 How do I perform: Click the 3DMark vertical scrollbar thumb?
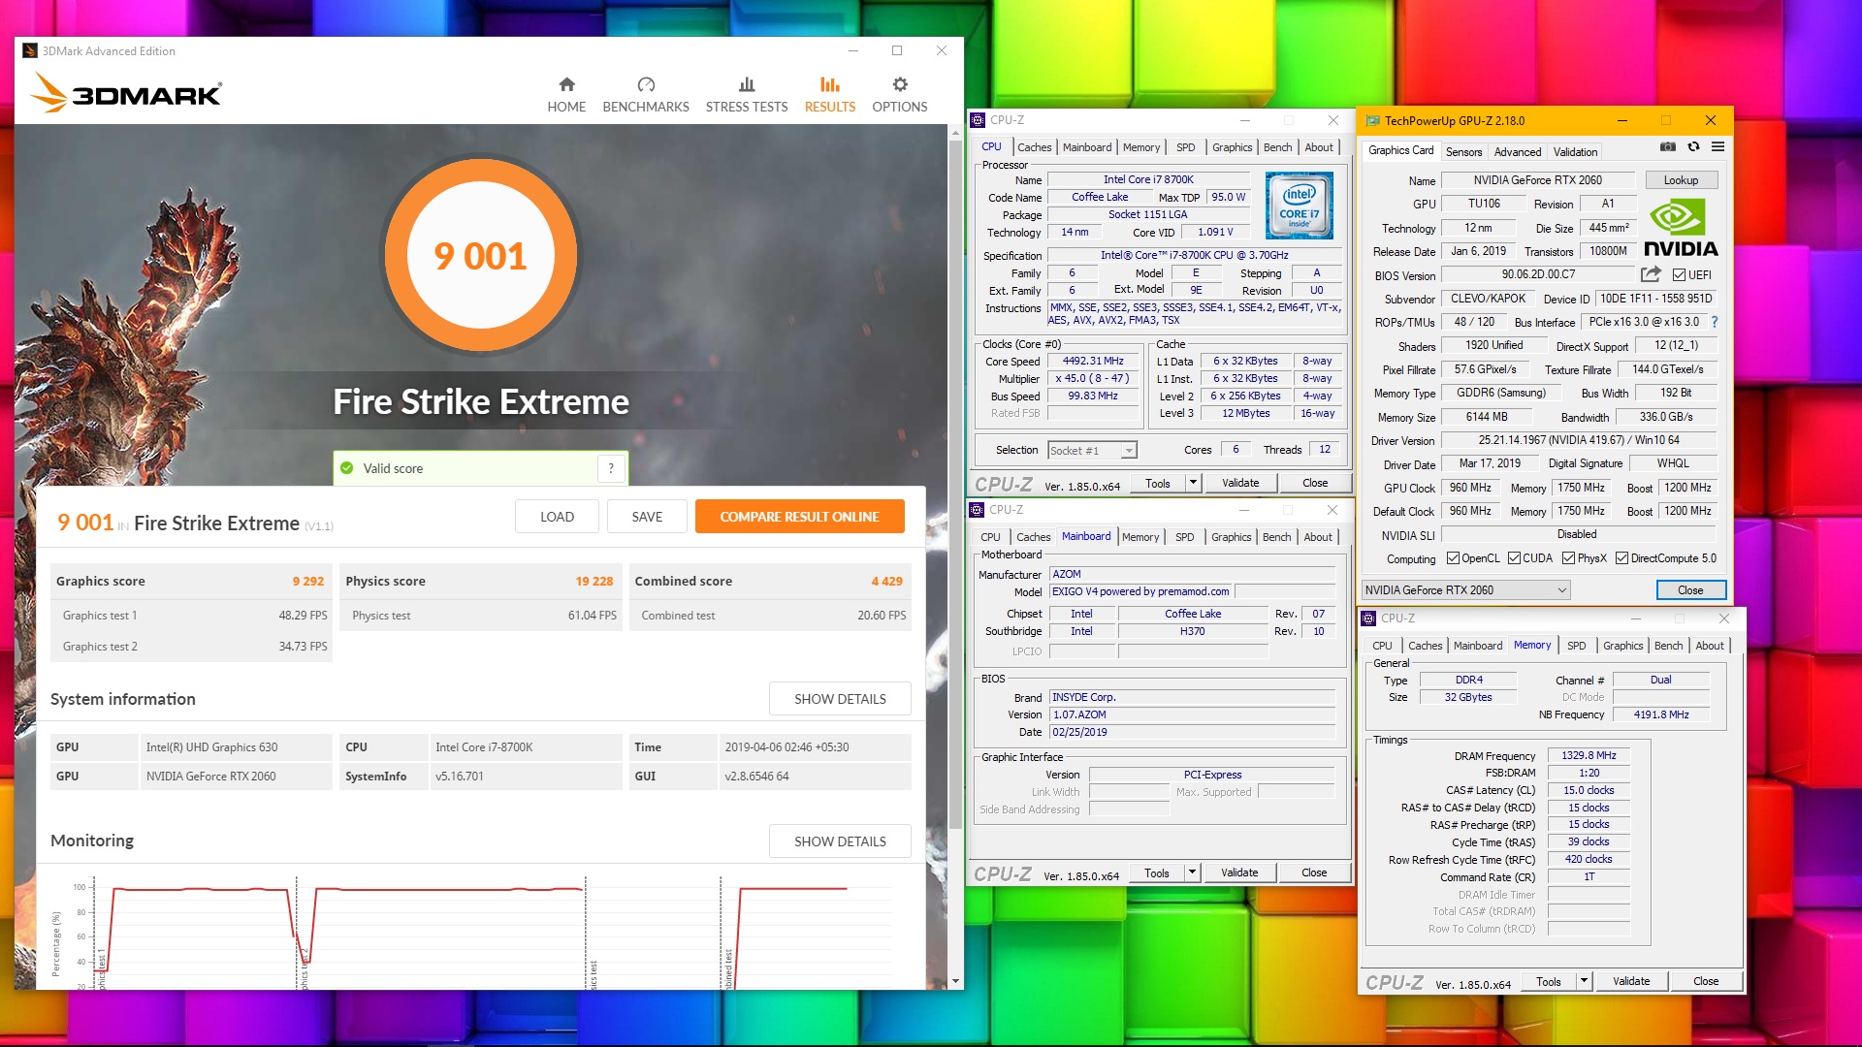pyautogui.click(x=955, y=485)
